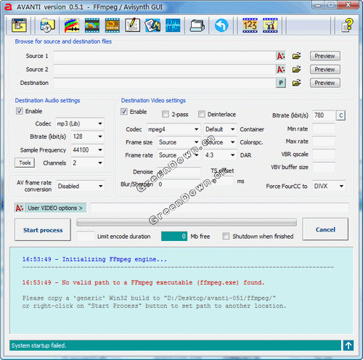
Task: Click the Min rate input field
Action: pyautogui.click(x=324, y=128)
